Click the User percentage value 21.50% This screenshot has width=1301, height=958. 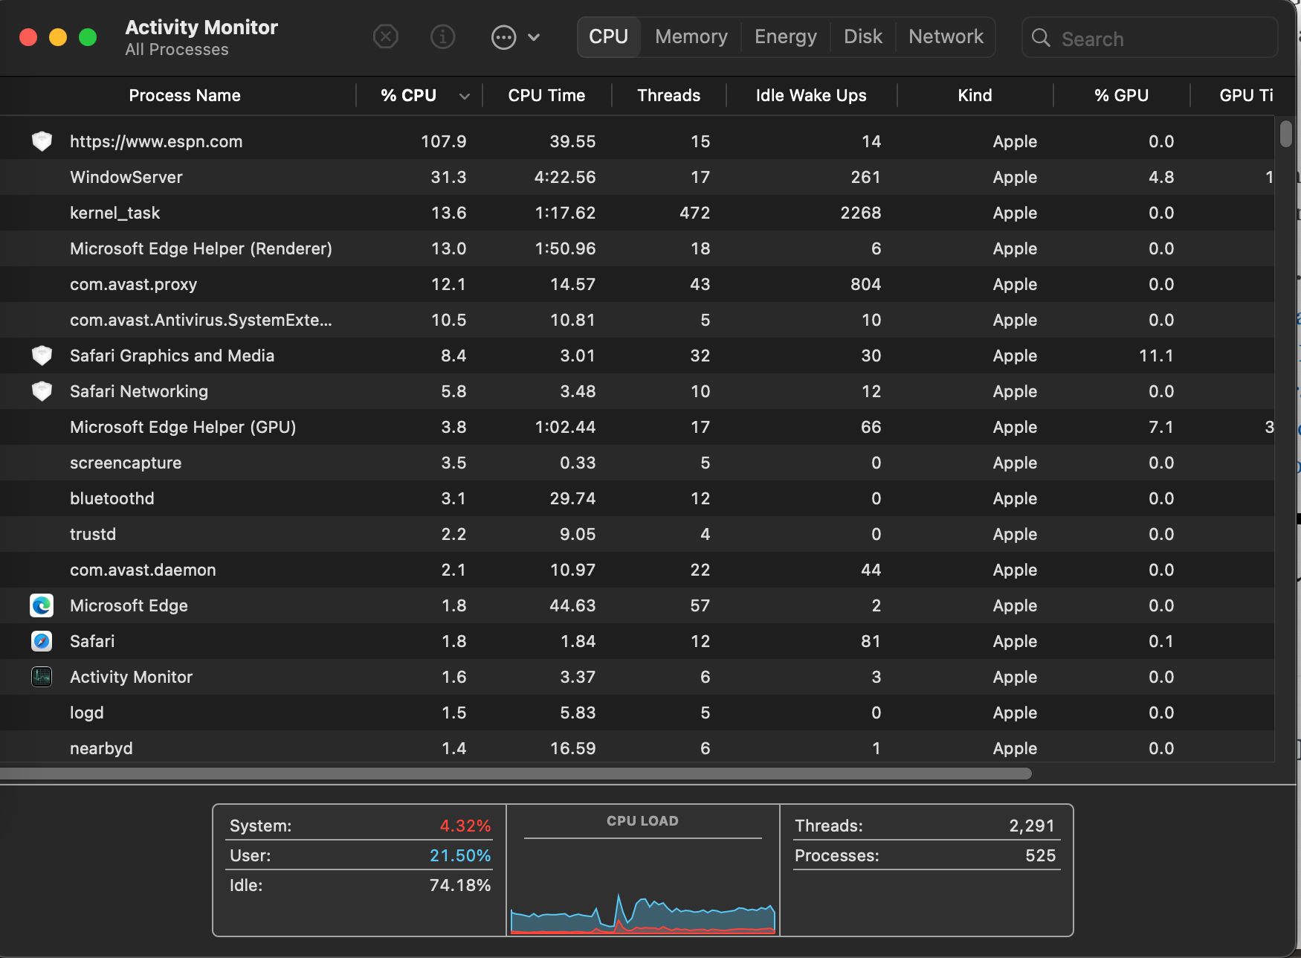[x=460, y=855]
